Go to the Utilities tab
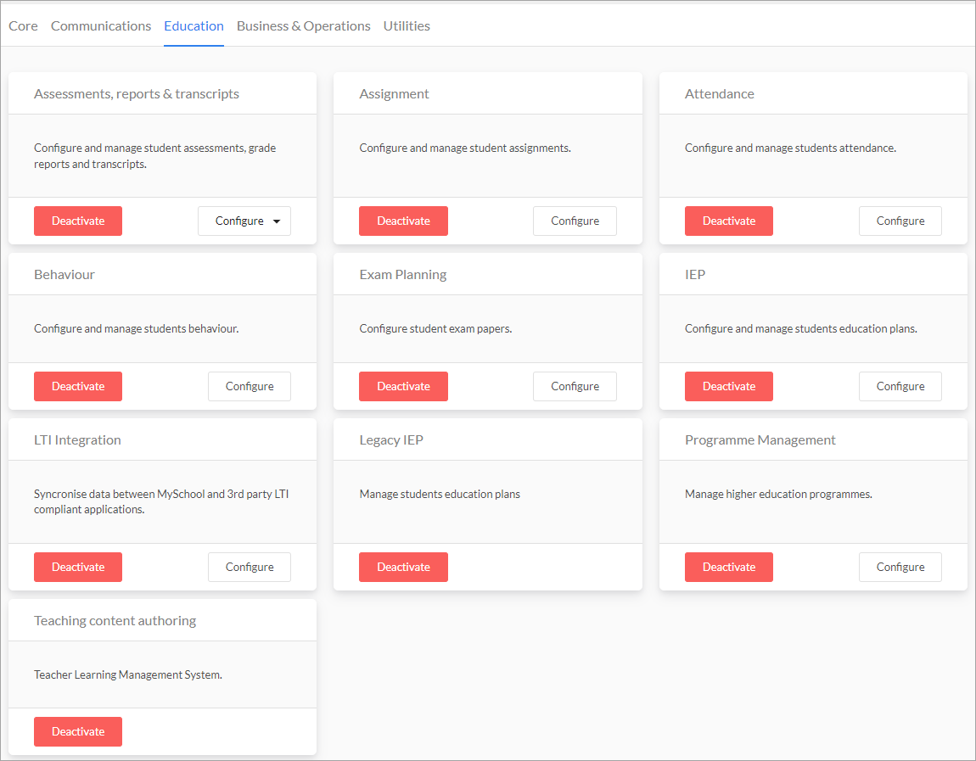The width and height of the screenshot is (976, 761). (x=407, y=26)
